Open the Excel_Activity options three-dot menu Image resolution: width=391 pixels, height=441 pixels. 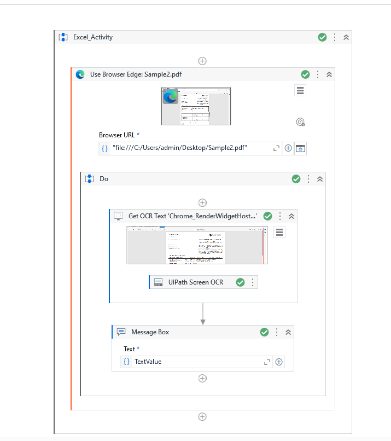335,37
